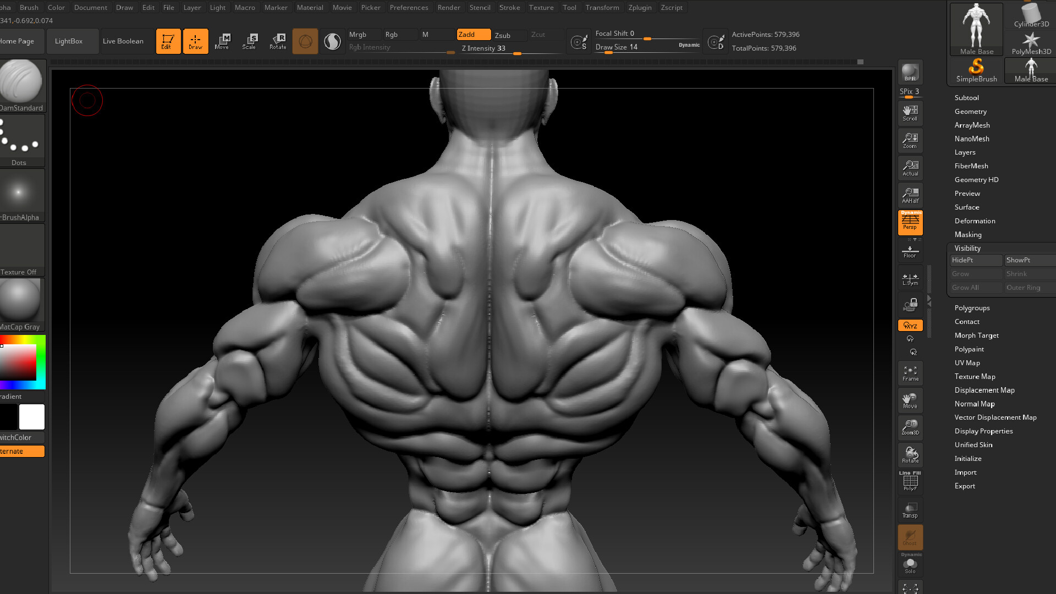Image resolution: width=1056 pixels, height=594 pixels.
Task: Activate the Scroll document icon
Action: (x=910, y=113)
